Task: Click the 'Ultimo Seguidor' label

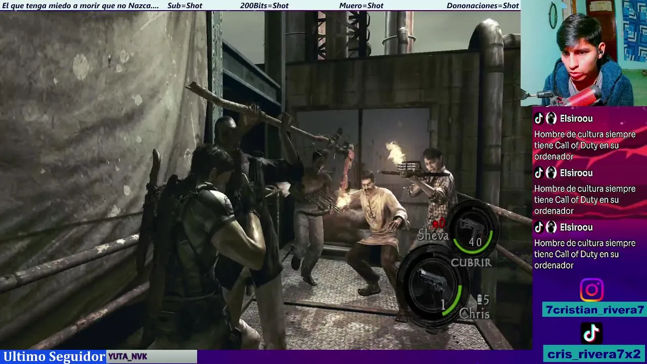Action: click(x=54, y=357)
